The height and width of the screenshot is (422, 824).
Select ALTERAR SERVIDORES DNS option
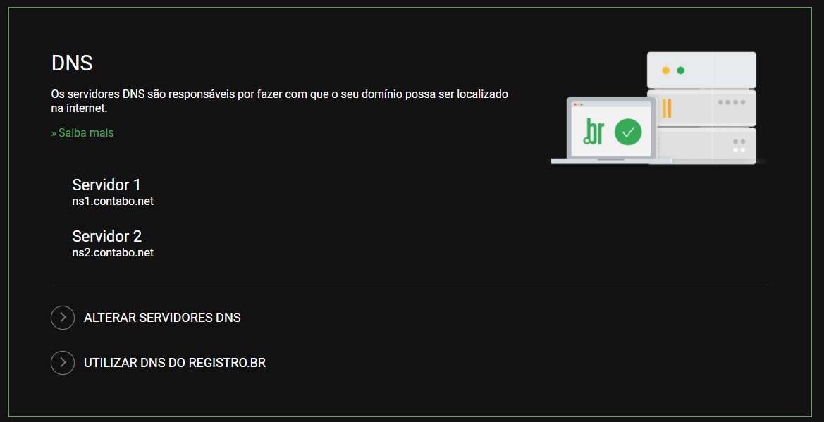[162, 318]
